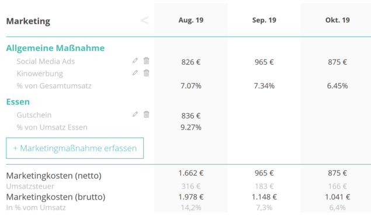Click the 836 € Gutschein August value
Image resolution: width=371 pixels, height=216 pixels.
click(x=191, y=116)
